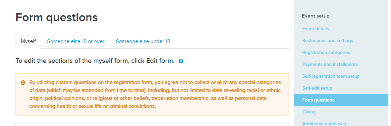Open Self-registration team setup

click(x=331, y=76)
